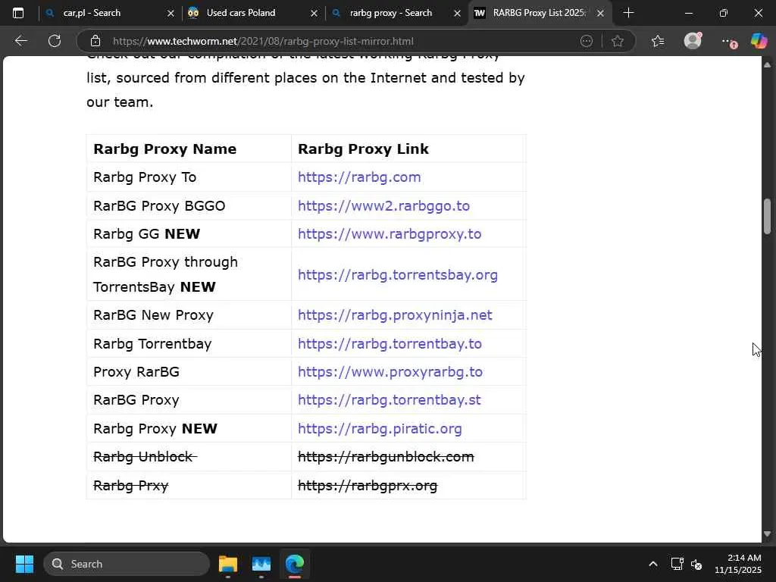Open a new browser tab

pos(628,13)
